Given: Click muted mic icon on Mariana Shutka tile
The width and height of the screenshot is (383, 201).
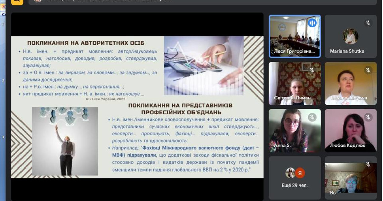Looking at the screenshot, I should click(x=368, y=23).
